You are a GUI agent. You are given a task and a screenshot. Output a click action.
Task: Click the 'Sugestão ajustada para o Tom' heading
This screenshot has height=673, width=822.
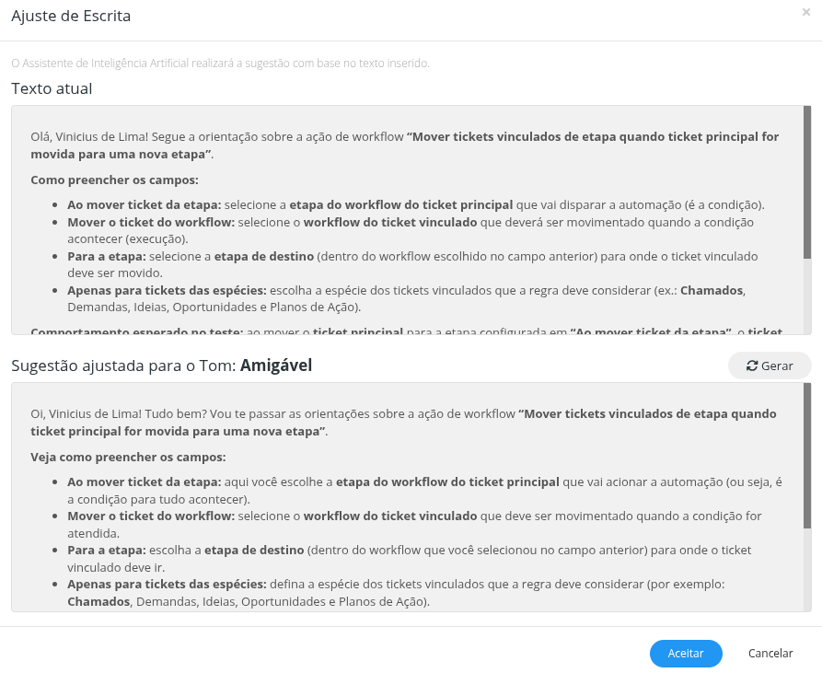click(x=123, y=366)
